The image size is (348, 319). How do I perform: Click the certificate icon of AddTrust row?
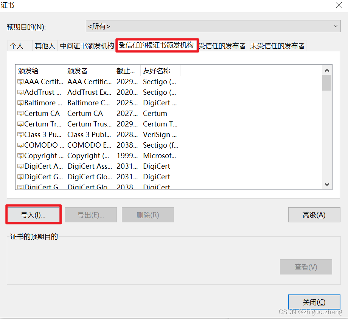pyautogui.click(x=20, y=92)
